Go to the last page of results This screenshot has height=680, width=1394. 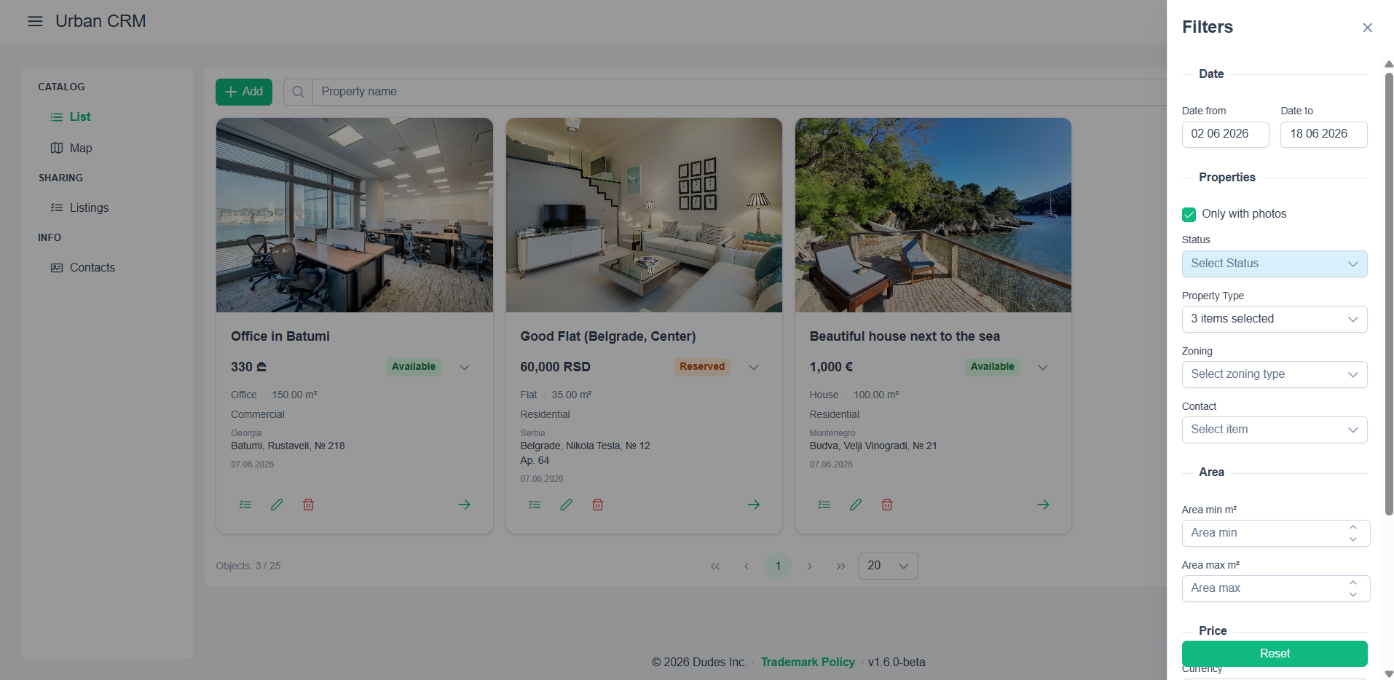(840, 566)
